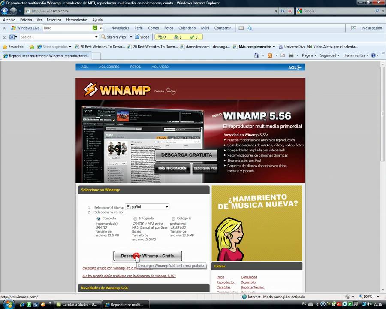Expand the address bar history dropdown
This screenshot has height=309, width=386.
(276, 11)
